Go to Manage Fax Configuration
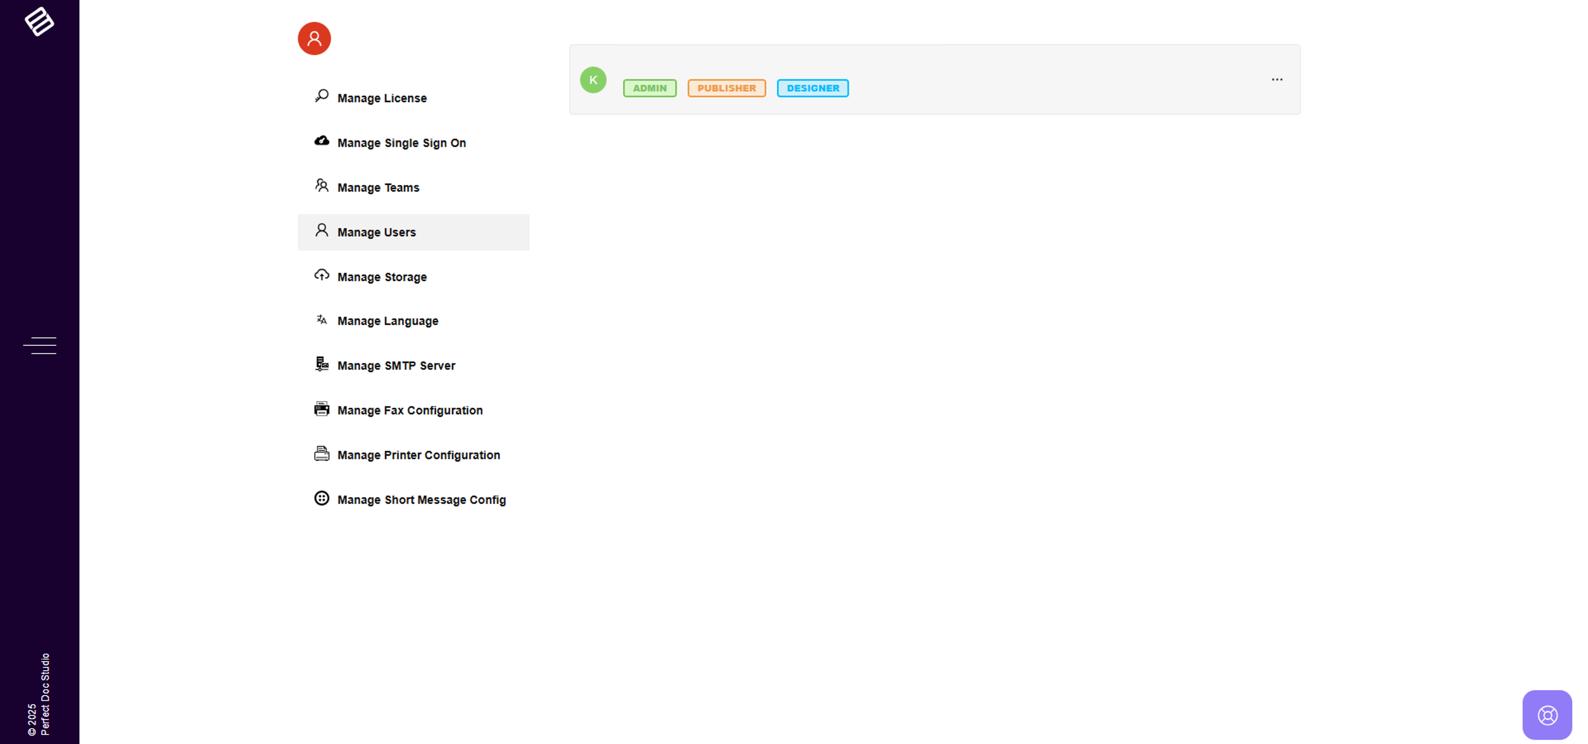This screenshot has width=1588, height=744. [410, 410]
